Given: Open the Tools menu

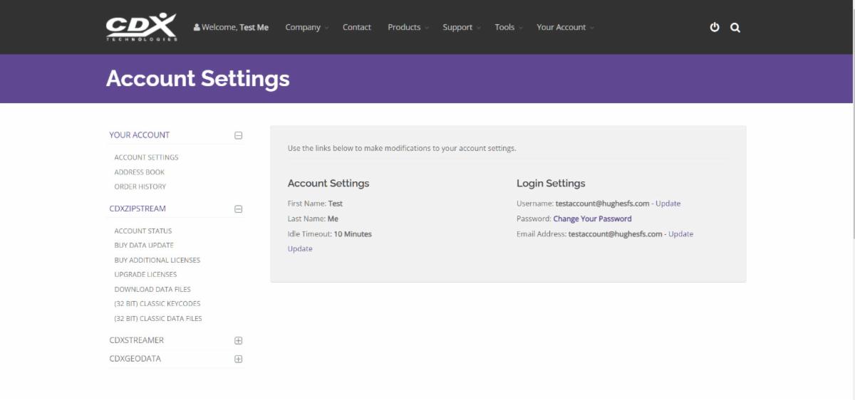Looking at the screenshot, I should [x=509, y=27].
